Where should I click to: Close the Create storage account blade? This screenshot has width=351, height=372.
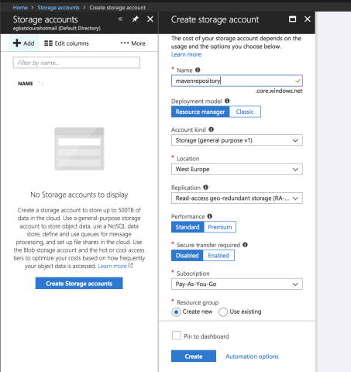tap(308, 19)
